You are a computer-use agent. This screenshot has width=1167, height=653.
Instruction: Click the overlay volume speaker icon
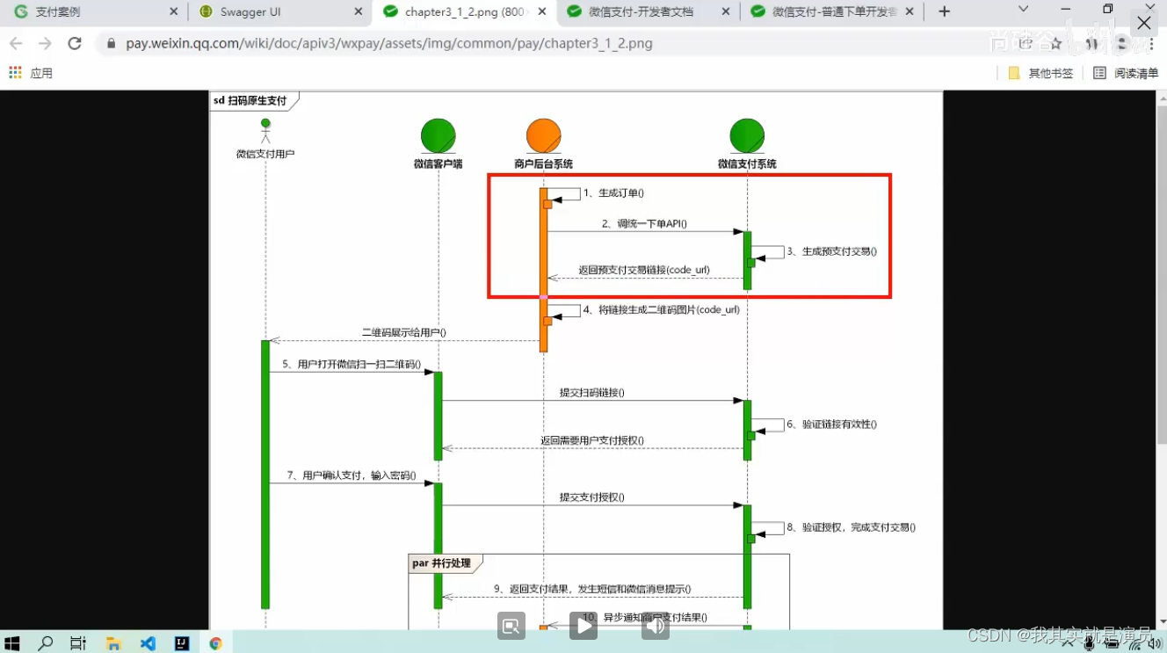pos(655,626)
